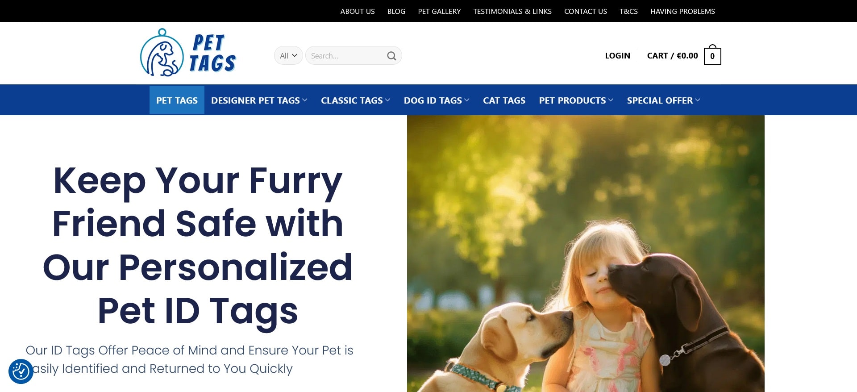The height and width of the screenshot is (392, 857).
Task: Click the girl with dogs hero image
Action: click(586, 254)
